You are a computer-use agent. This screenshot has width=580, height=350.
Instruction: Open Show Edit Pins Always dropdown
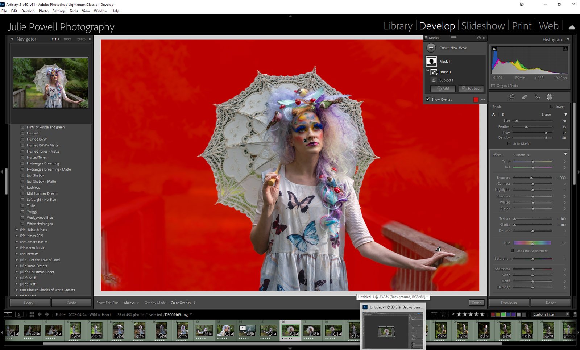click(131, 303)
